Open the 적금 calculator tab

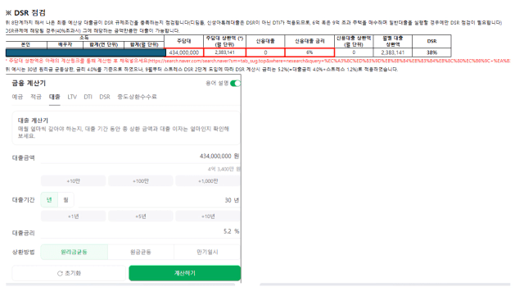[x=36, y=97]
